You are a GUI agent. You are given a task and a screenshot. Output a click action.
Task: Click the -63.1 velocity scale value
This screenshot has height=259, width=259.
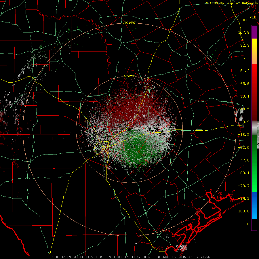point(244,173)
